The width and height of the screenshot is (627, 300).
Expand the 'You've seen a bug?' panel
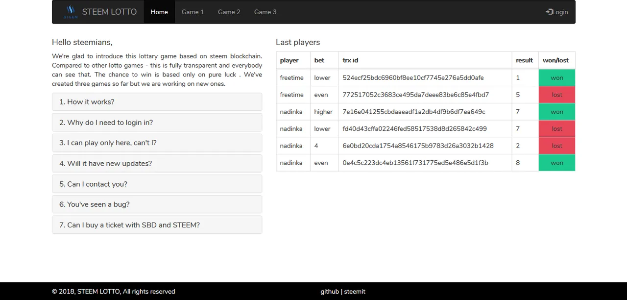(x=157, y=204)
